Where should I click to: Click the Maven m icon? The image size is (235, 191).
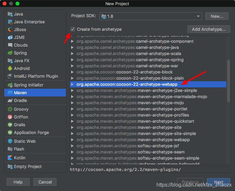click(10, 93)
